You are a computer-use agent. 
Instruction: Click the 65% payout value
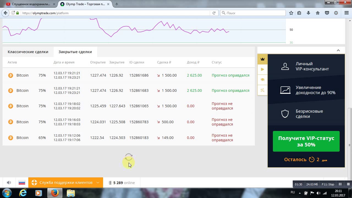coord(42,138)
